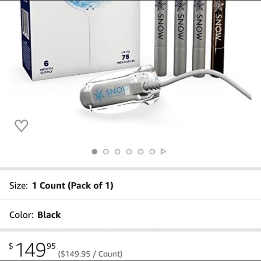The width and height of the screenshot is (261, 261).
Task: Tap the 6 month supply label
Action: coord(46,67)
